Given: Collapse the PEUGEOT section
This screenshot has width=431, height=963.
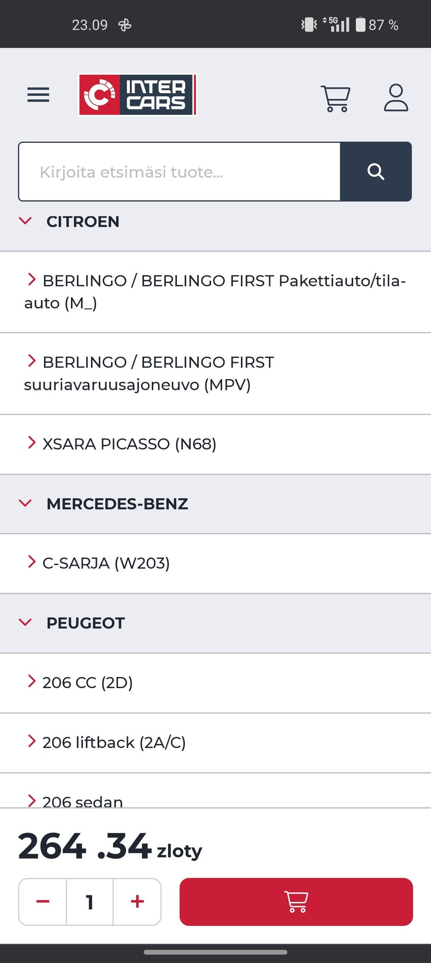Looking at the screenshot, I should click(26, 623).
